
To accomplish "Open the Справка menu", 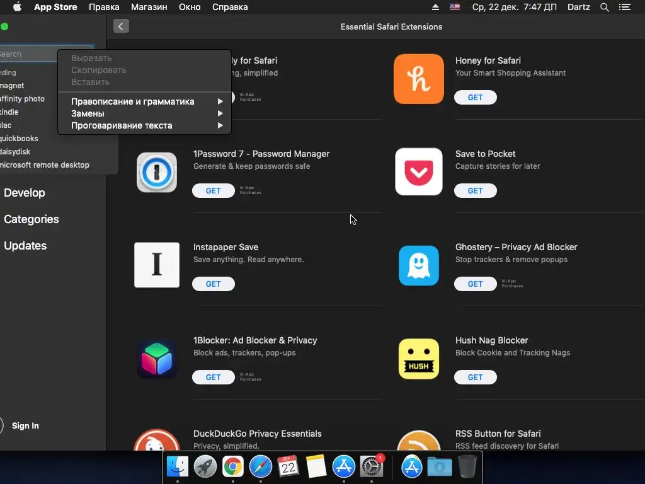I will pos(230,7).
